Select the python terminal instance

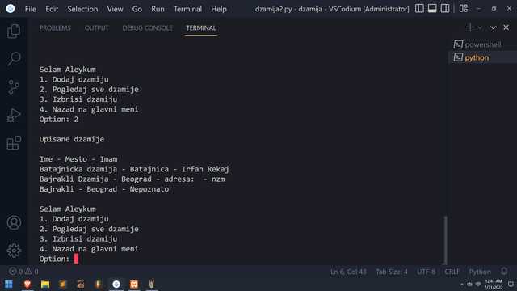482,57
